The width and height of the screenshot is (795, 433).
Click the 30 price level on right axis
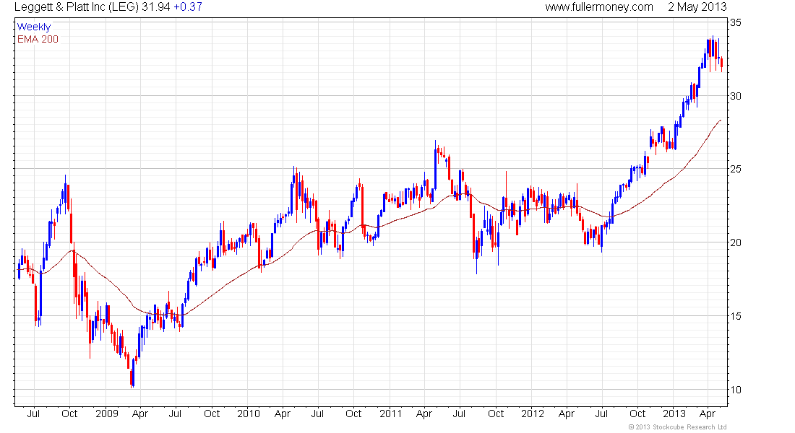(735, 96)
